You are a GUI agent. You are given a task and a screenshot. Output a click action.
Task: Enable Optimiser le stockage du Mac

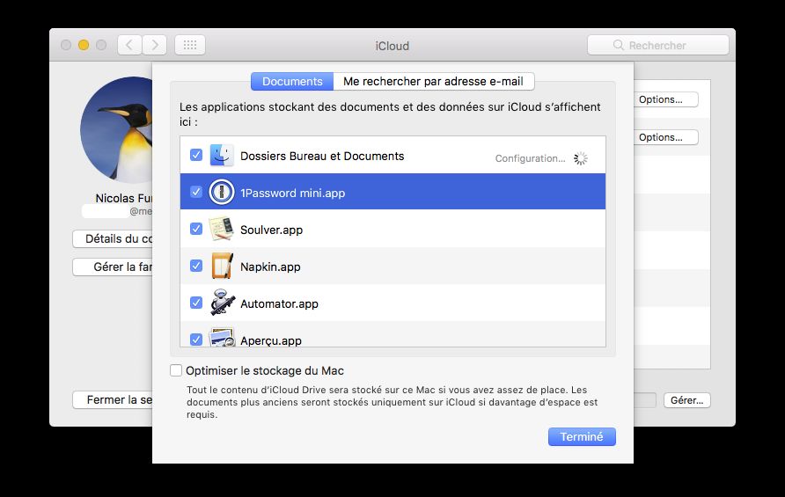176,370
